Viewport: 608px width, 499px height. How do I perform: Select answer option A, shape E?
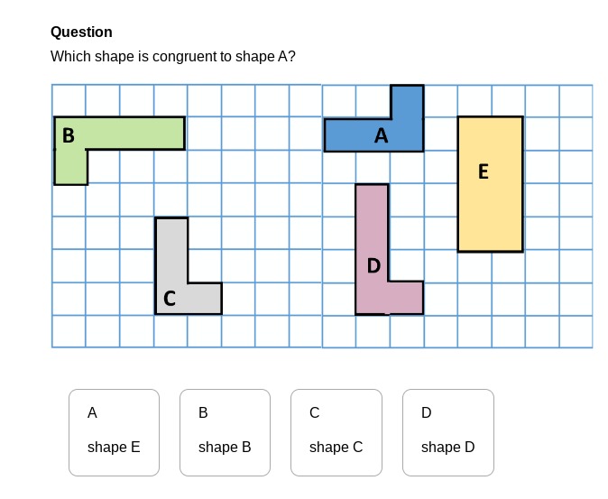(x=114, y=432)
